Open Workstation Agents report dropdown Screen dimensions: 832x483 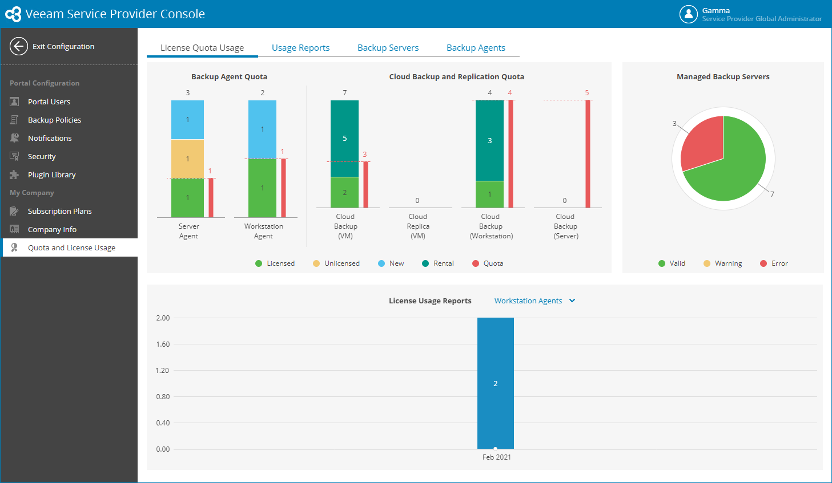coord(534,301)
